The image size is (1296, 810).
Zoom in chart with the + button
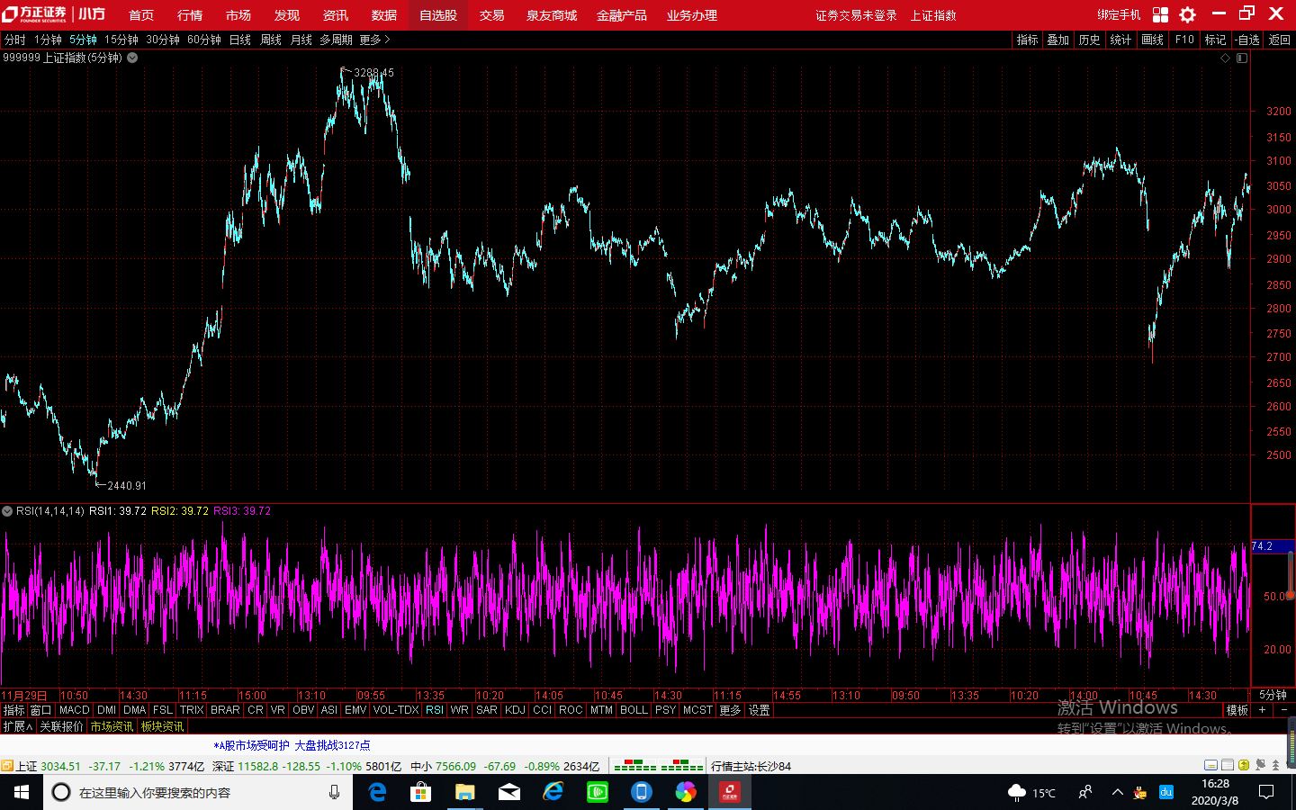pos(1263,710)
